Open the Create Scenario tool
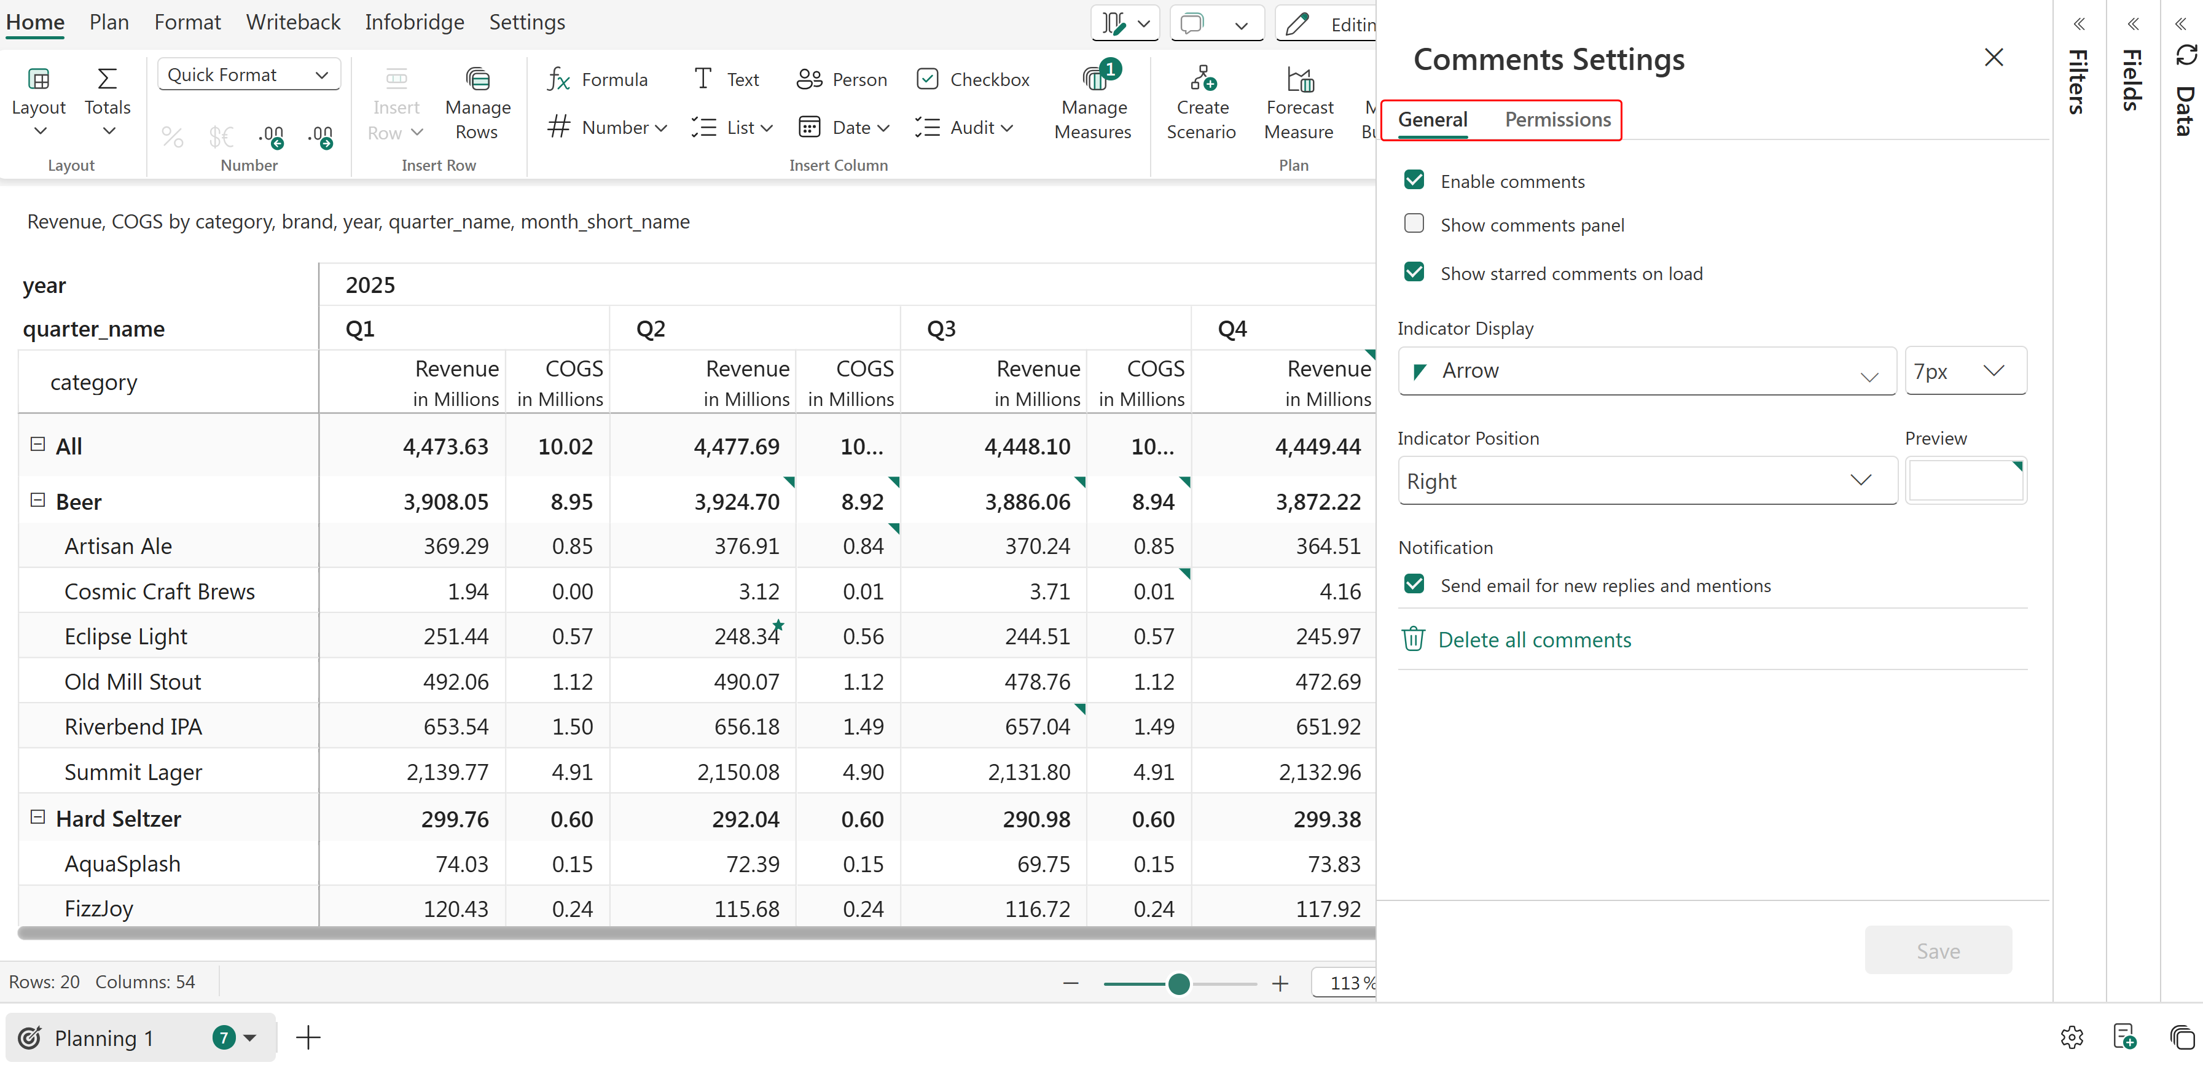This screenshot has height=1065, width=2203. click(x=1202, y=79)
